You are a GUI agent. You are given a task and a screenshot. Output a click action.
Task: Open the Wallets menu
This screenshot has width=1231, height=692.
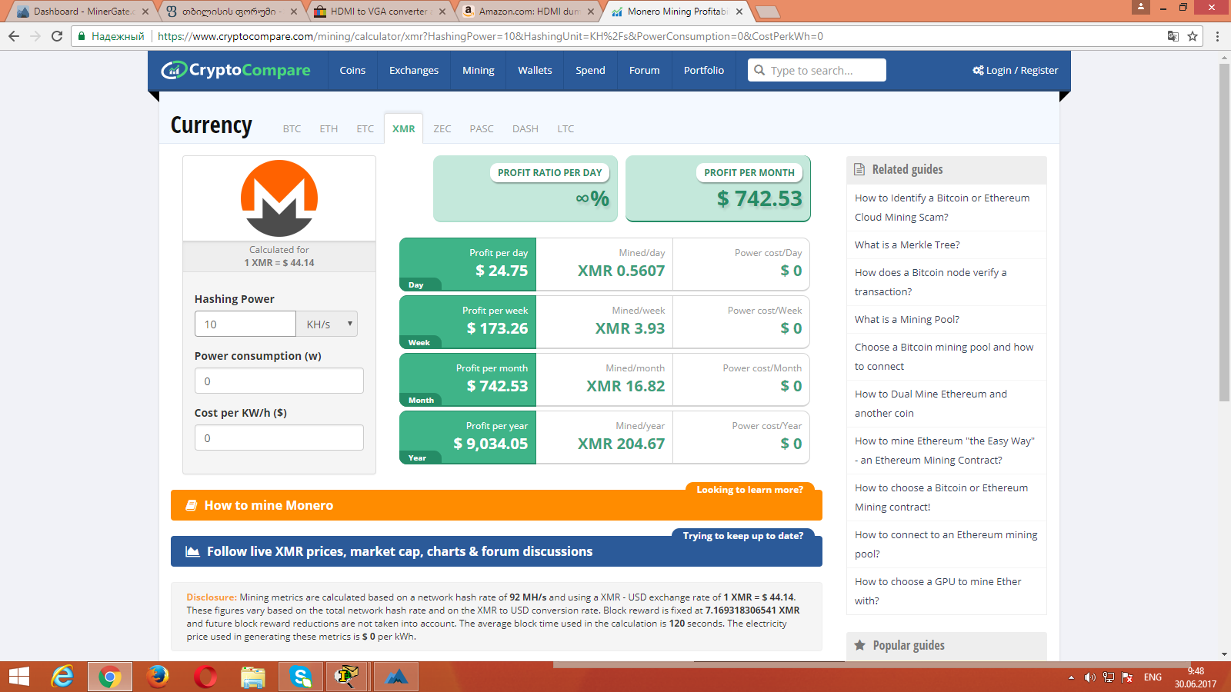click(x=535, y=70)
